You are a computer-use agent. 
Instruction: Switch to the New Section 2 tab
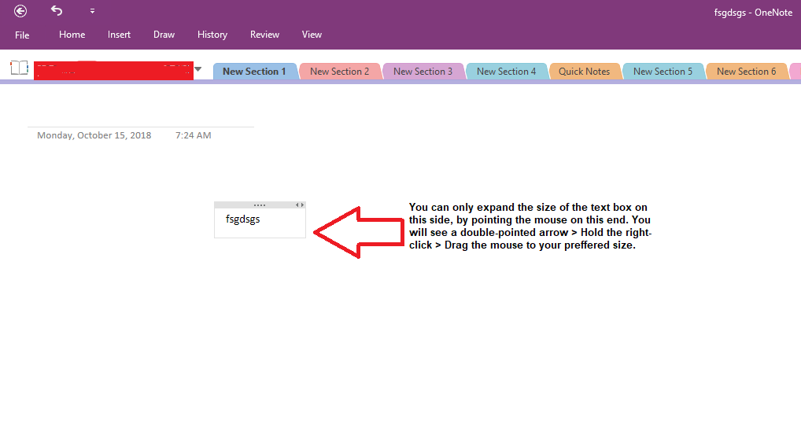340,72
